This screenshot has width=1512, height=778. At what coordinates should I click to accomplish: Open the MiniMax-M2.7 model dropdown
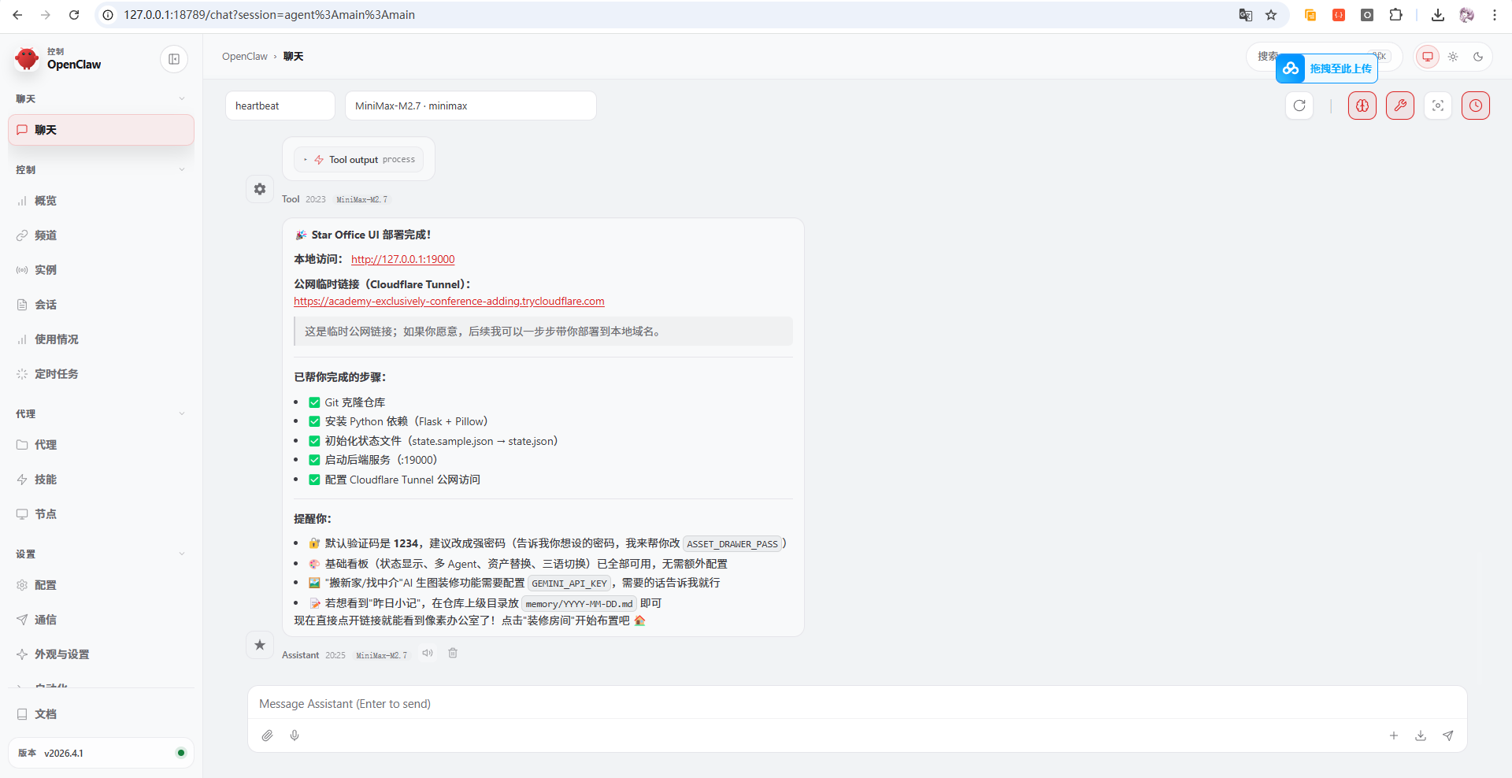[x=470, y=106]
